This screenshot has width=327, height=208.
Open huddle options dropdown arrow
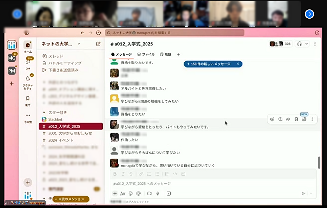point(307,44)
